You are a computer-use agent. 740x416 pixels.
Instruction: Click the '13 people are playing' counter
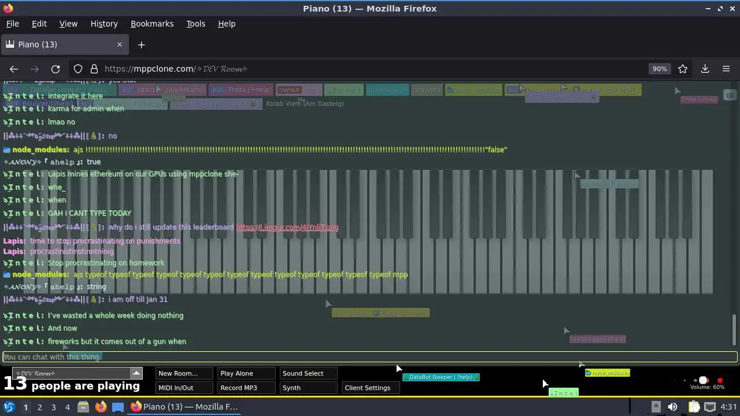coord(72,384)
